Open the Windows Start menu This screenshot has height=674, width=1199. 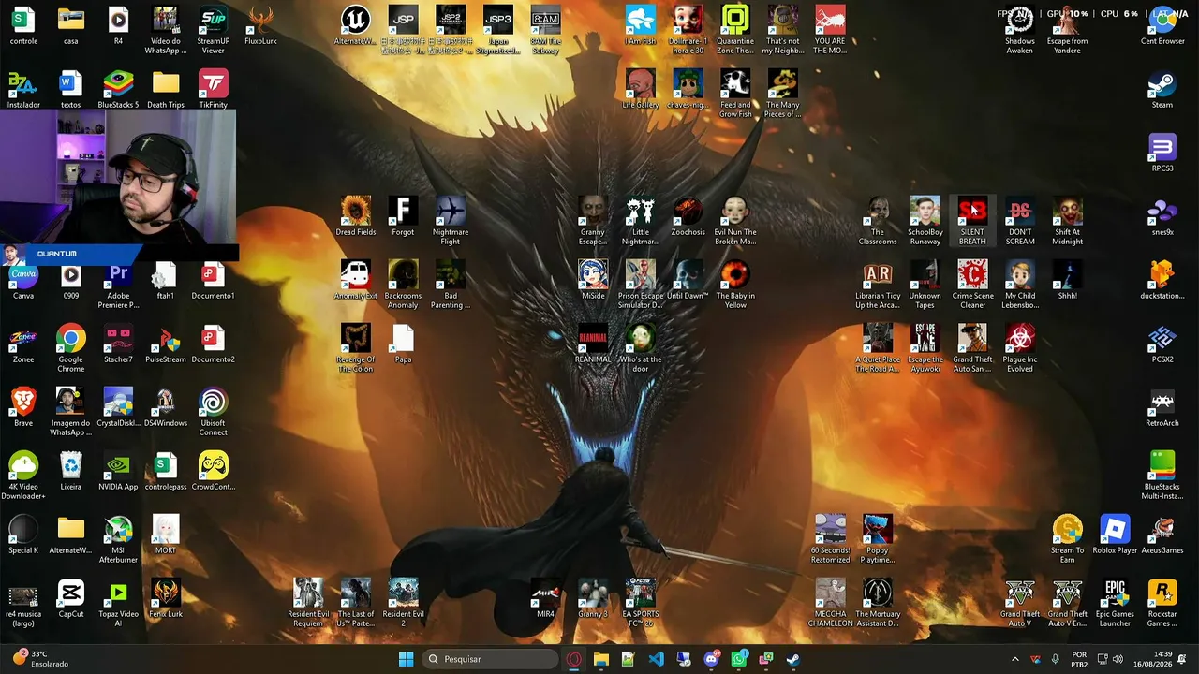pyautogui.click(x=406, y=659)
